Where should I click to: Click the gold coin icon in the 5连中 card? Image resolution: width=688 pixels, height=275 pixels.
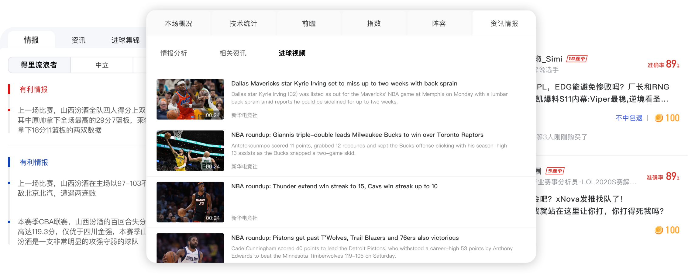659,230
